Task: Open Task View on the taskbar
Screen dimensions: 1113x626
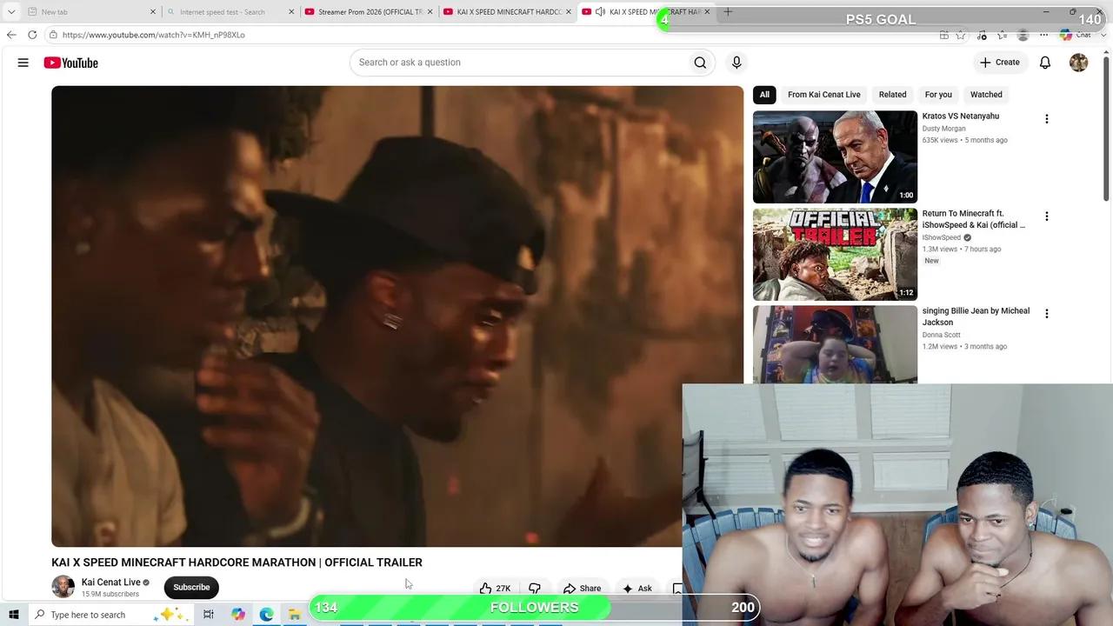Action: (209, 615)
